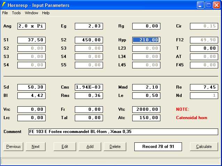Click the Rg field showing 0,00
The height and width of the screenshot is (166, 222).
(x=146, y=26)
